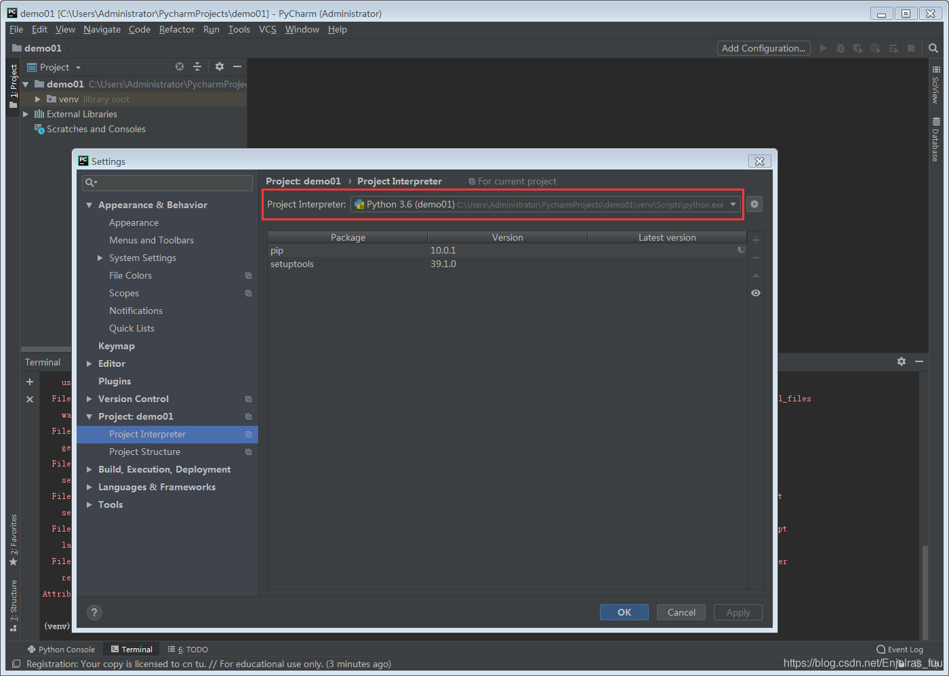Hide the Project panel with minus icon
The width and height of the screenshot is (949, 676).
[x=237, y=66]
